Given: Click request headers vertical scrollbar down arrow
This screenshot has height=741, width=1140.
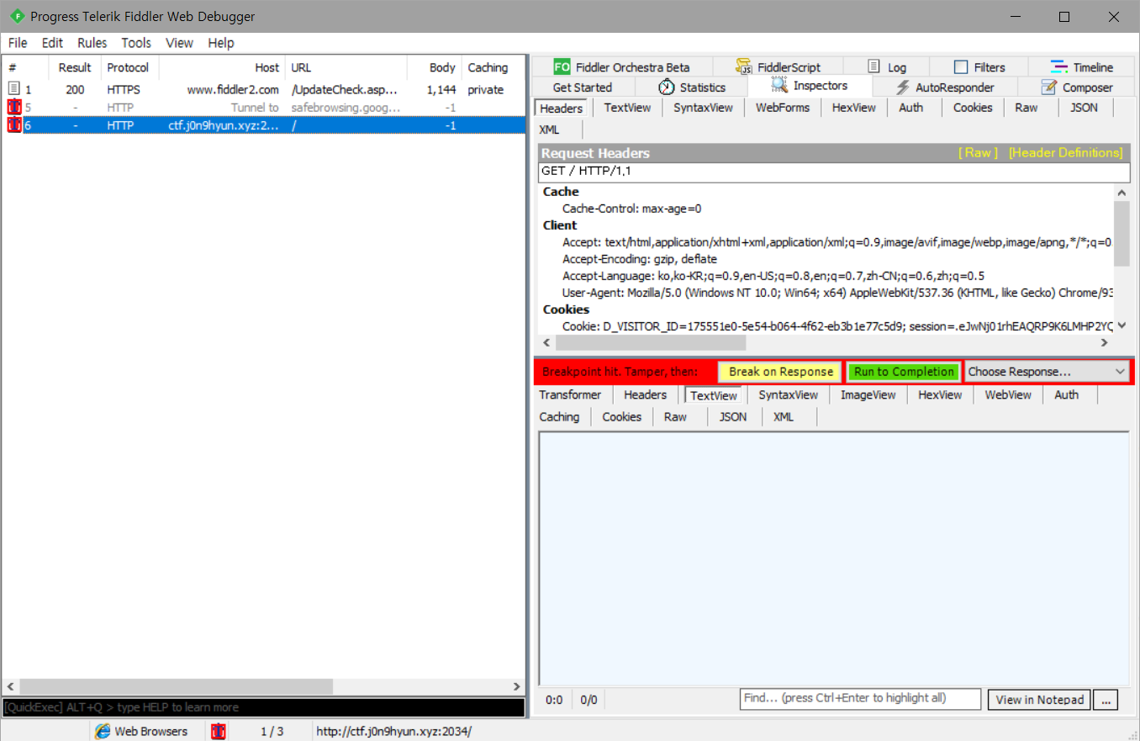Looking at the screenshot, I should (1122, 326).
